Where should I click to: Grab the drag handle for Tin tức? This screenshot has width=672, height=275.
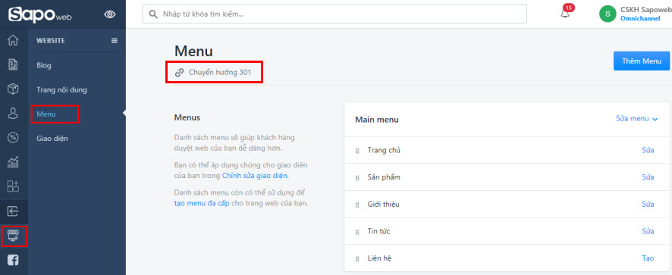point(357,232)
